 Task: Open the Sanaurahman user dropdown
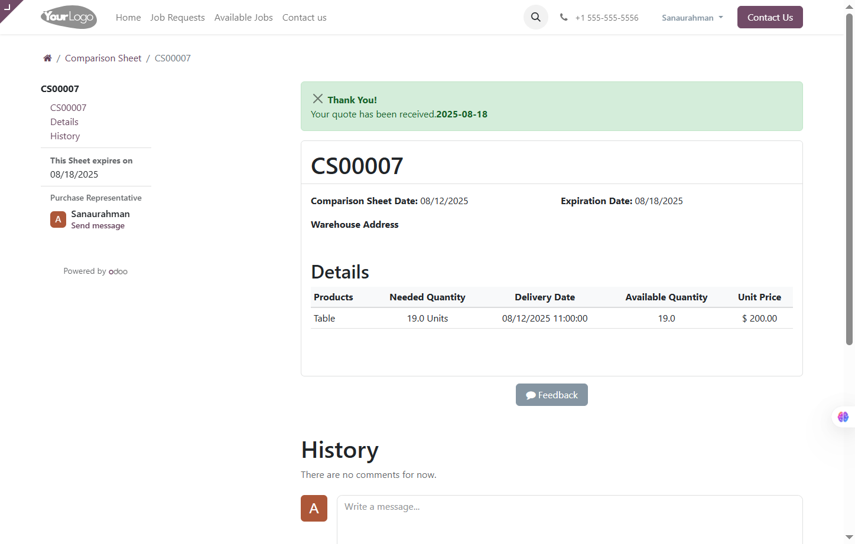pos(693,18)
